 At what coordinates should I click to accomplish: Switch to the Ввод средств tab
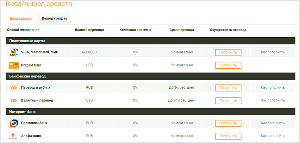21,18
